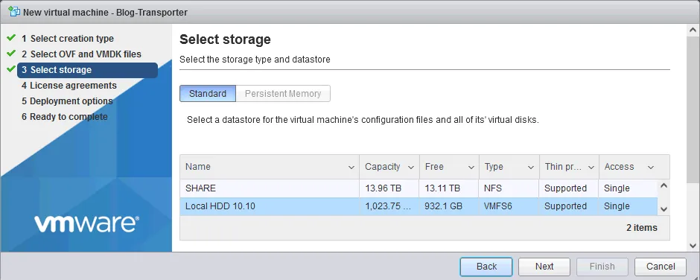Switch to the Persistent Memory tab
This screenshot has height=280, width=700.
[x=283, y=94]
